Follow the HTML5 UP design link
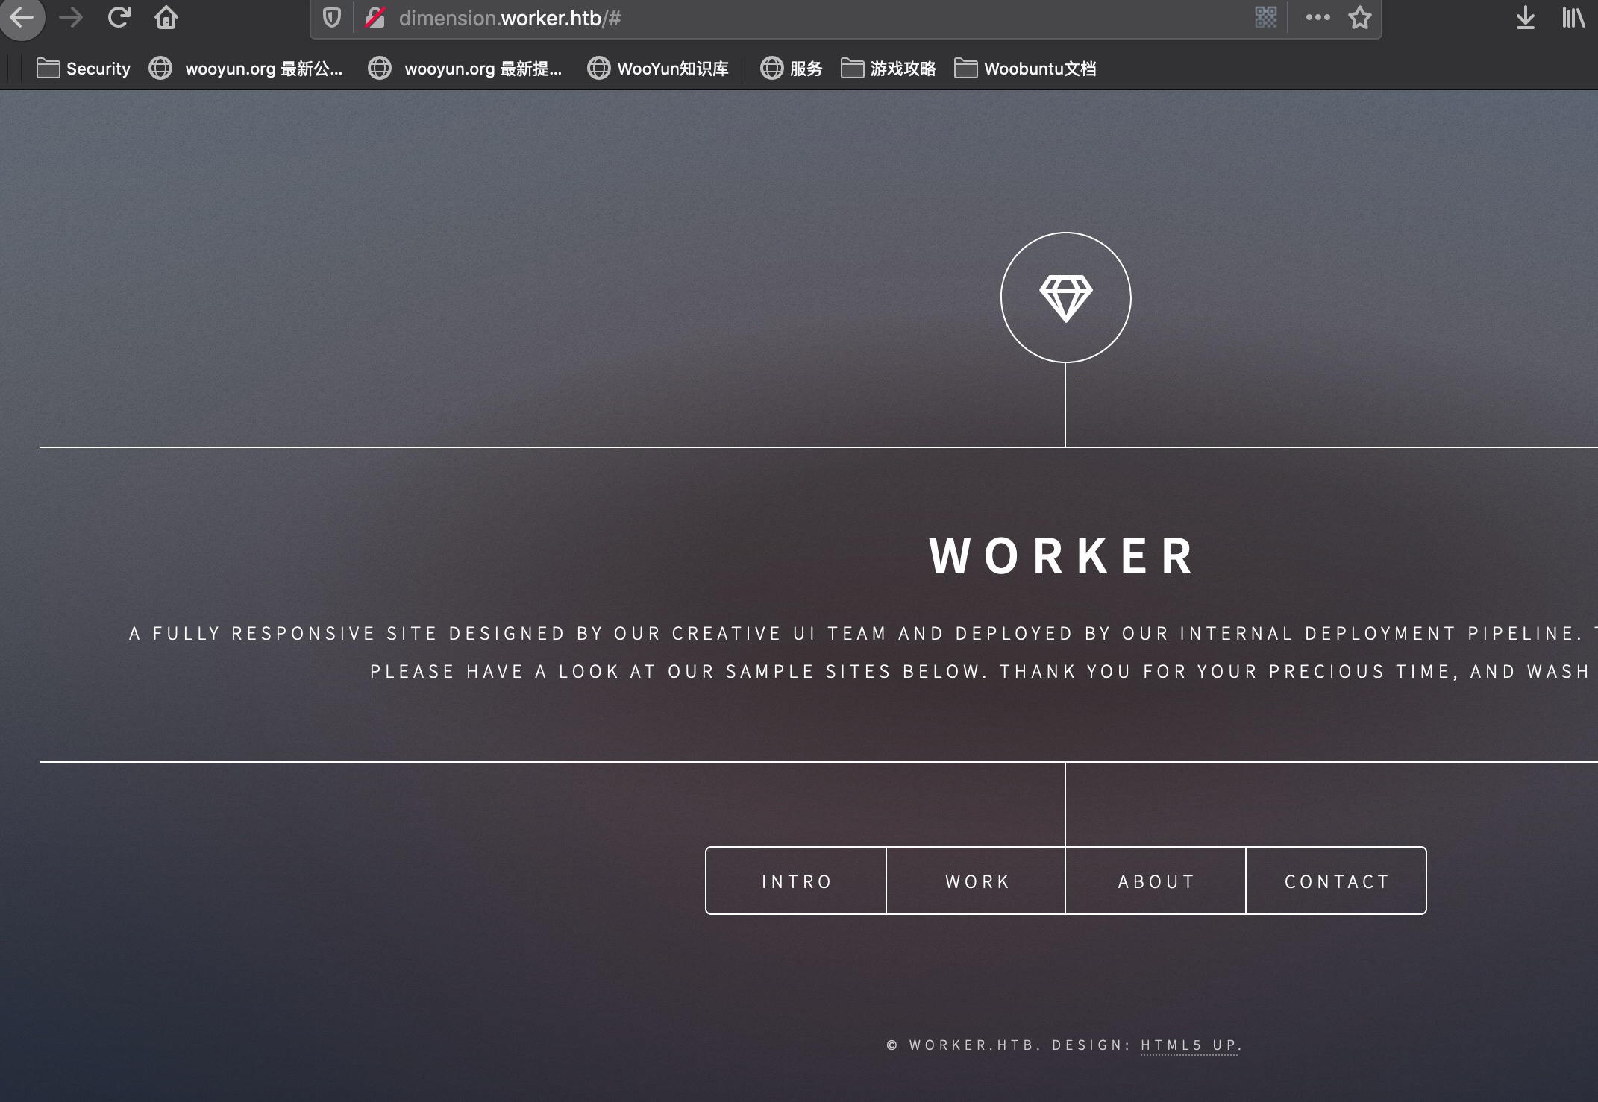 point(1188,1045)
